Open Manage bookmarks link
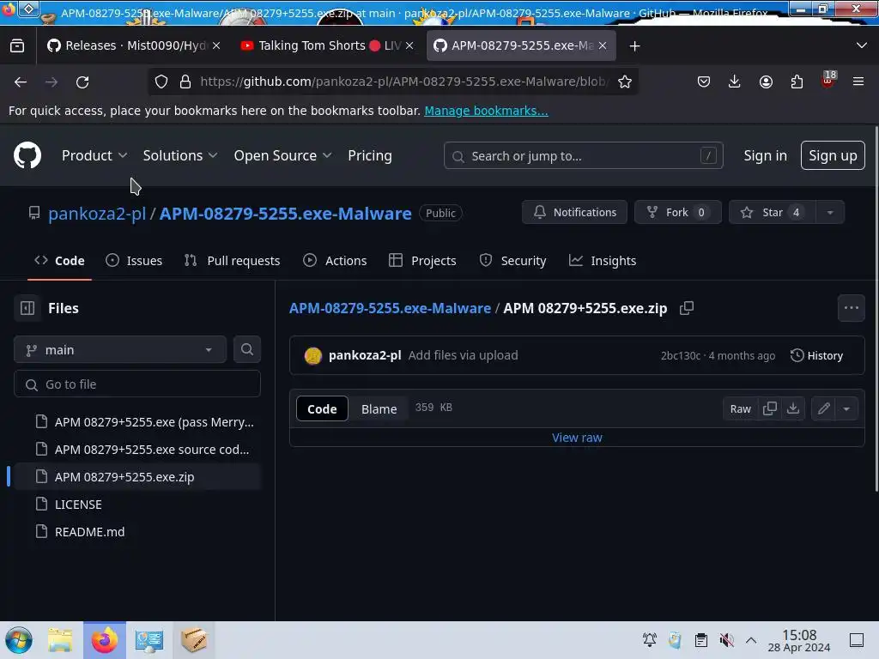 [x=486, y=111]
